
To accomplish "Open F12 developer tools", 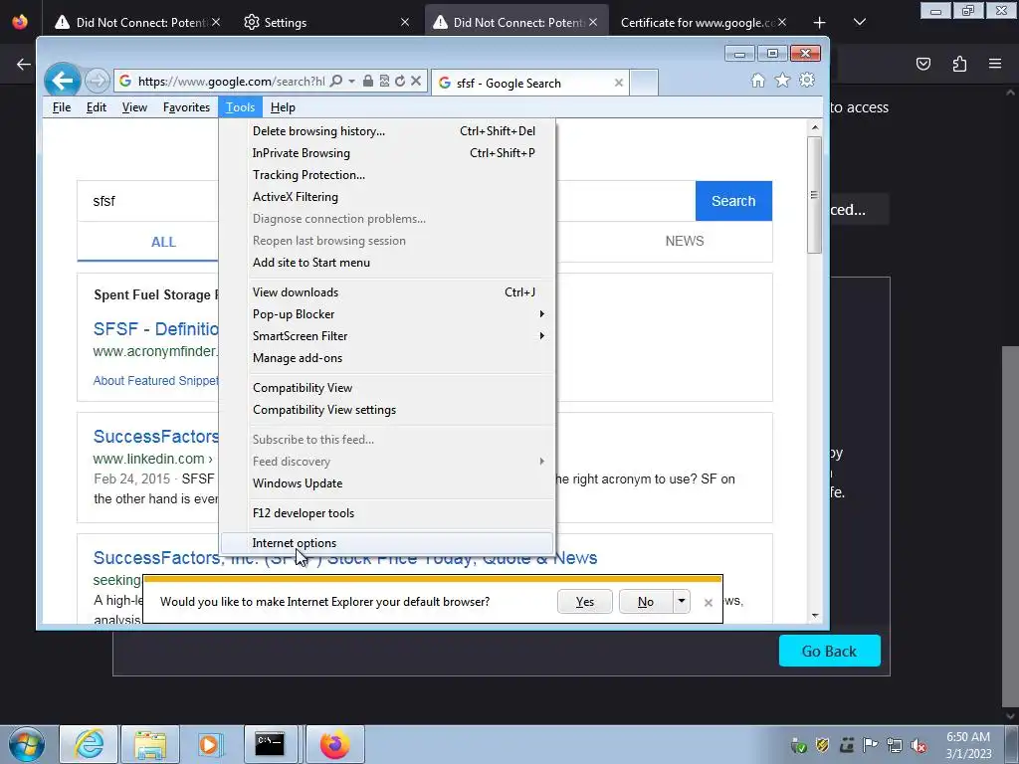I will pyautogui.click(x=387, y=513).
